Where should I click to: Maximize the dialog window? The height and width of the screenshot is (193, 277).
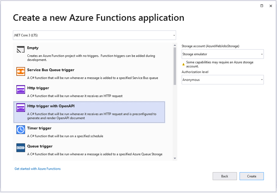coord(261,6)
